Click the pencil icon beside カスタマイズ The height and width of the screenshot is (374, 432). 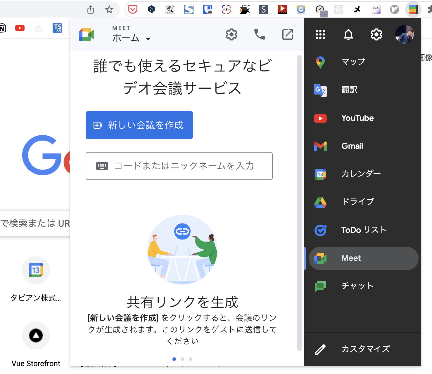click(x=320, y=349)
